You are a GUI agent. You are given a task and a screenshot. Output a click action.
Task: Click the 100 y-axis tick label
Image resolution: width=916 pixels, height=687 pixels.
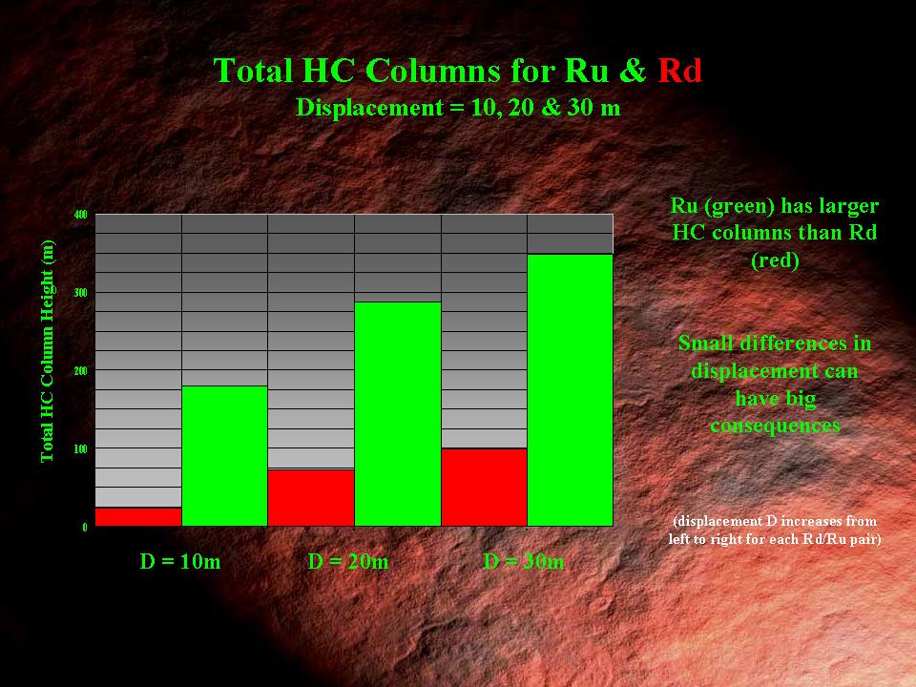point(81,448)
